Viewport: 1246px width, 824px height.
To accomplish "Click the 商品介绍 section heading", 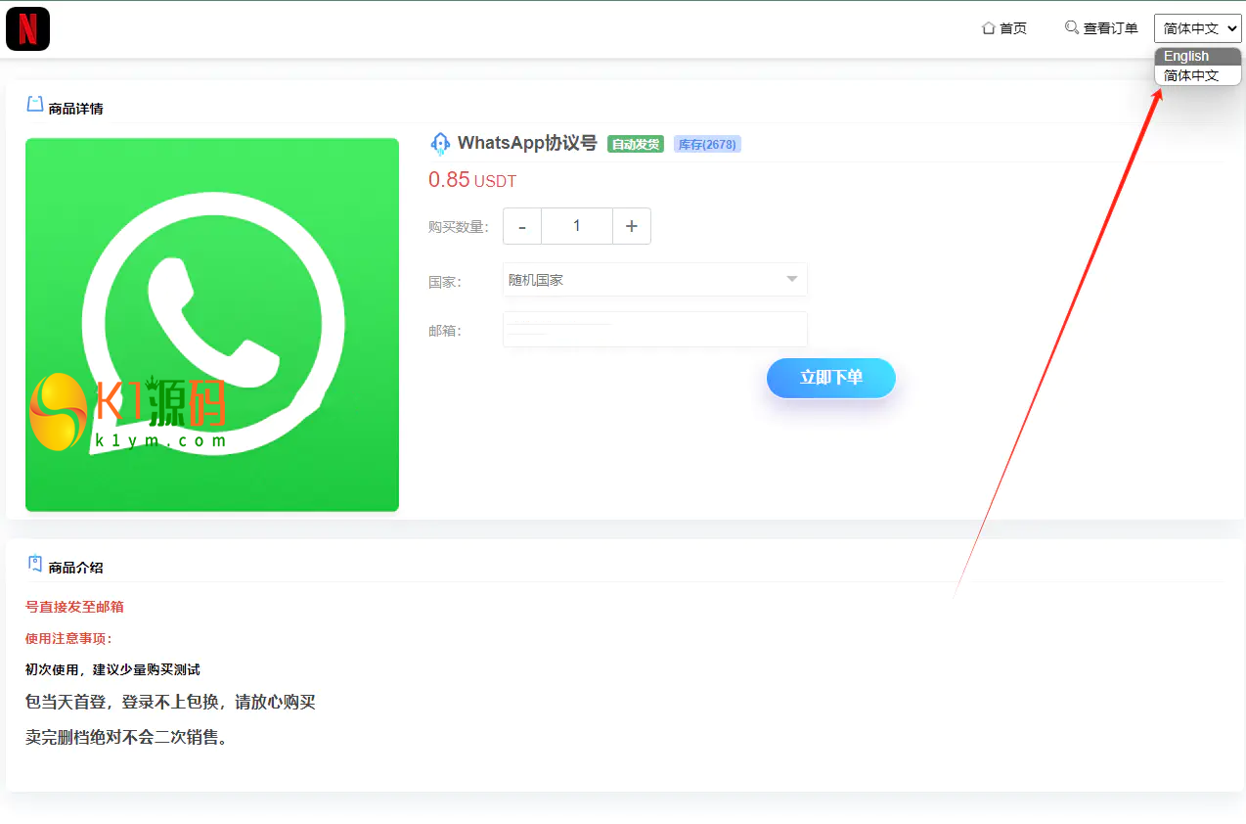I will click(75, 568).
